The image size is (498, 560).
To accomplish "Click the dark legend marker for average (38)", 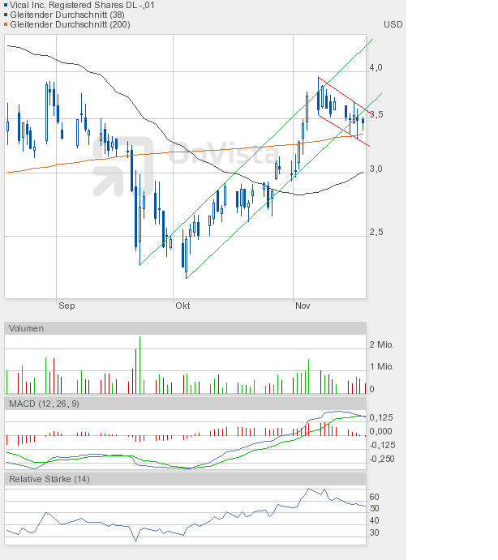I will [x=6, y=15].
